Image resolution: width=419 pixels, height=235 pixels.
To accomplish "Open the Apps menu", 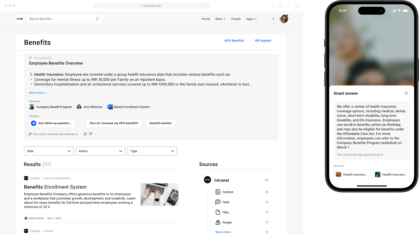I will 251,19.
